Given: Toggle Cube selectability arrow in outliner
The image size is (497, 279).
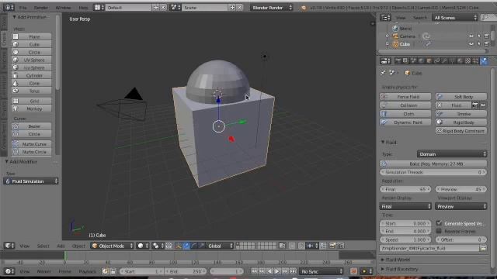Looking at the screenshot, I should tap(479, 44).
